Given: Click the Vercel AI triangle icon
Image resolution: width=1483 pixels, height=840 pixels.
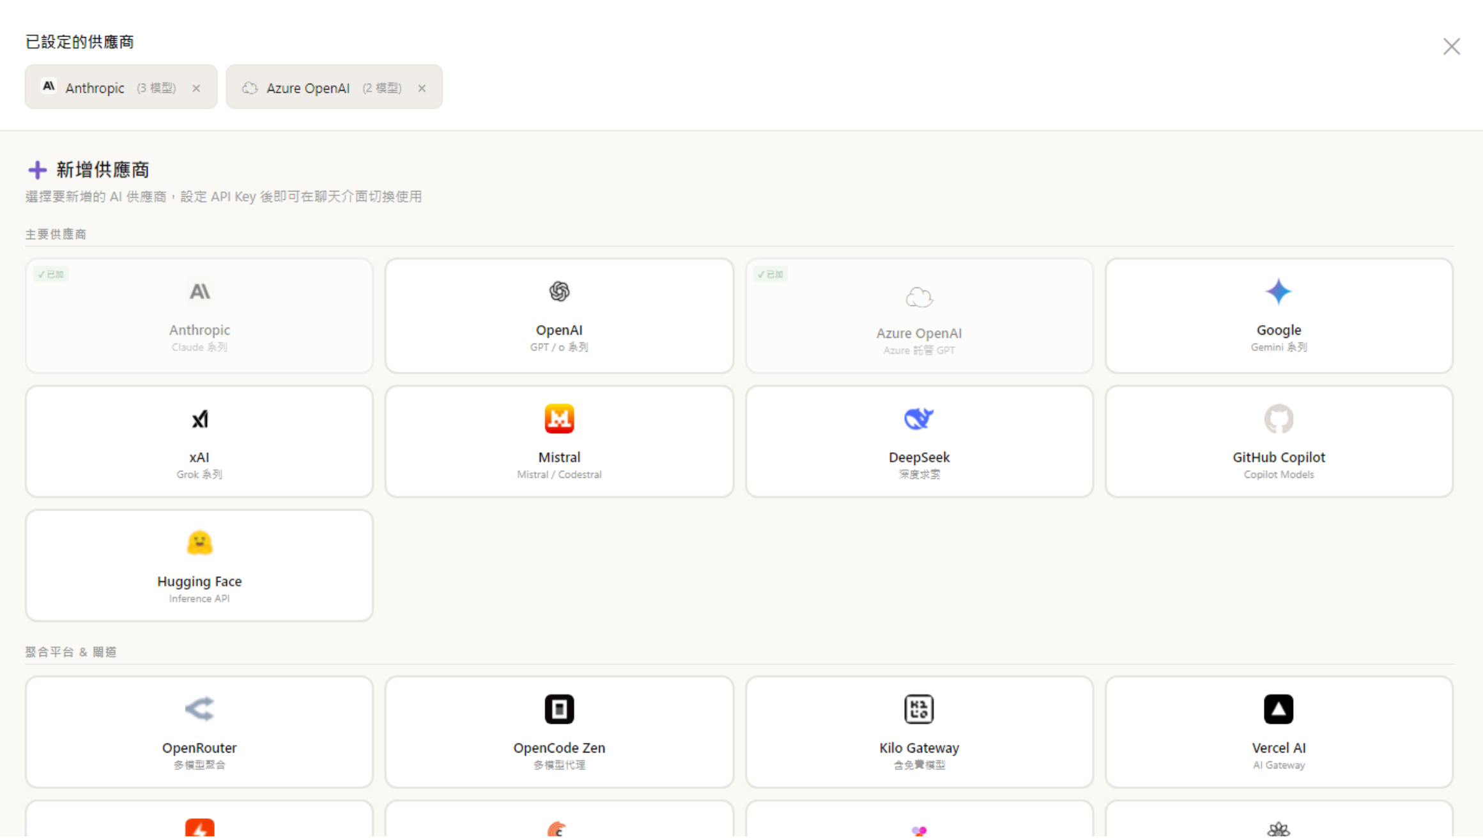Looking at the screenshot, I should [x=1279, y=708].
